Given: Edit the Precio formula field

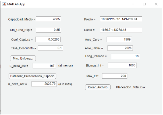Looking at the screenshot, I should tap(121, 19).
